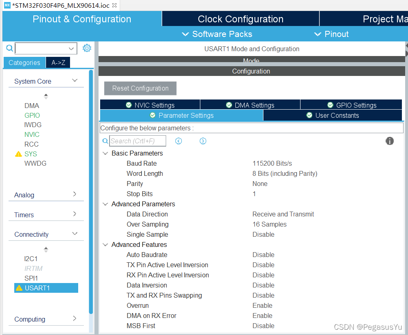Open the NVIC Settings tab
The width and height of the screenshot is (408, 335).
point(150,105)
